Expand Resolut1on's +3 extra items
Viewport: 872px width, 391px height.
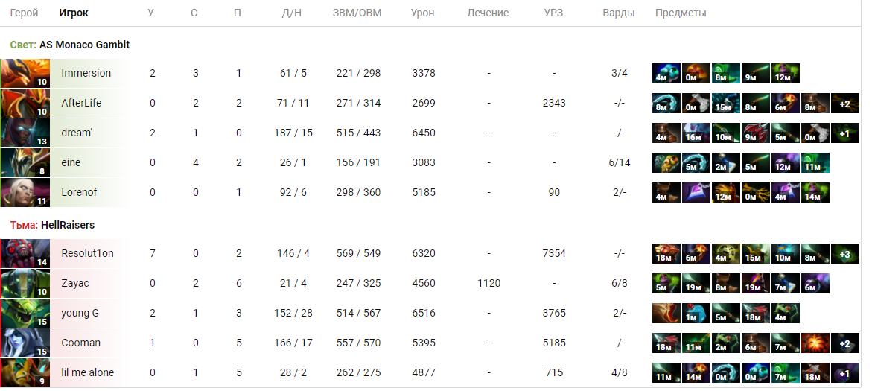pos(845,254)
